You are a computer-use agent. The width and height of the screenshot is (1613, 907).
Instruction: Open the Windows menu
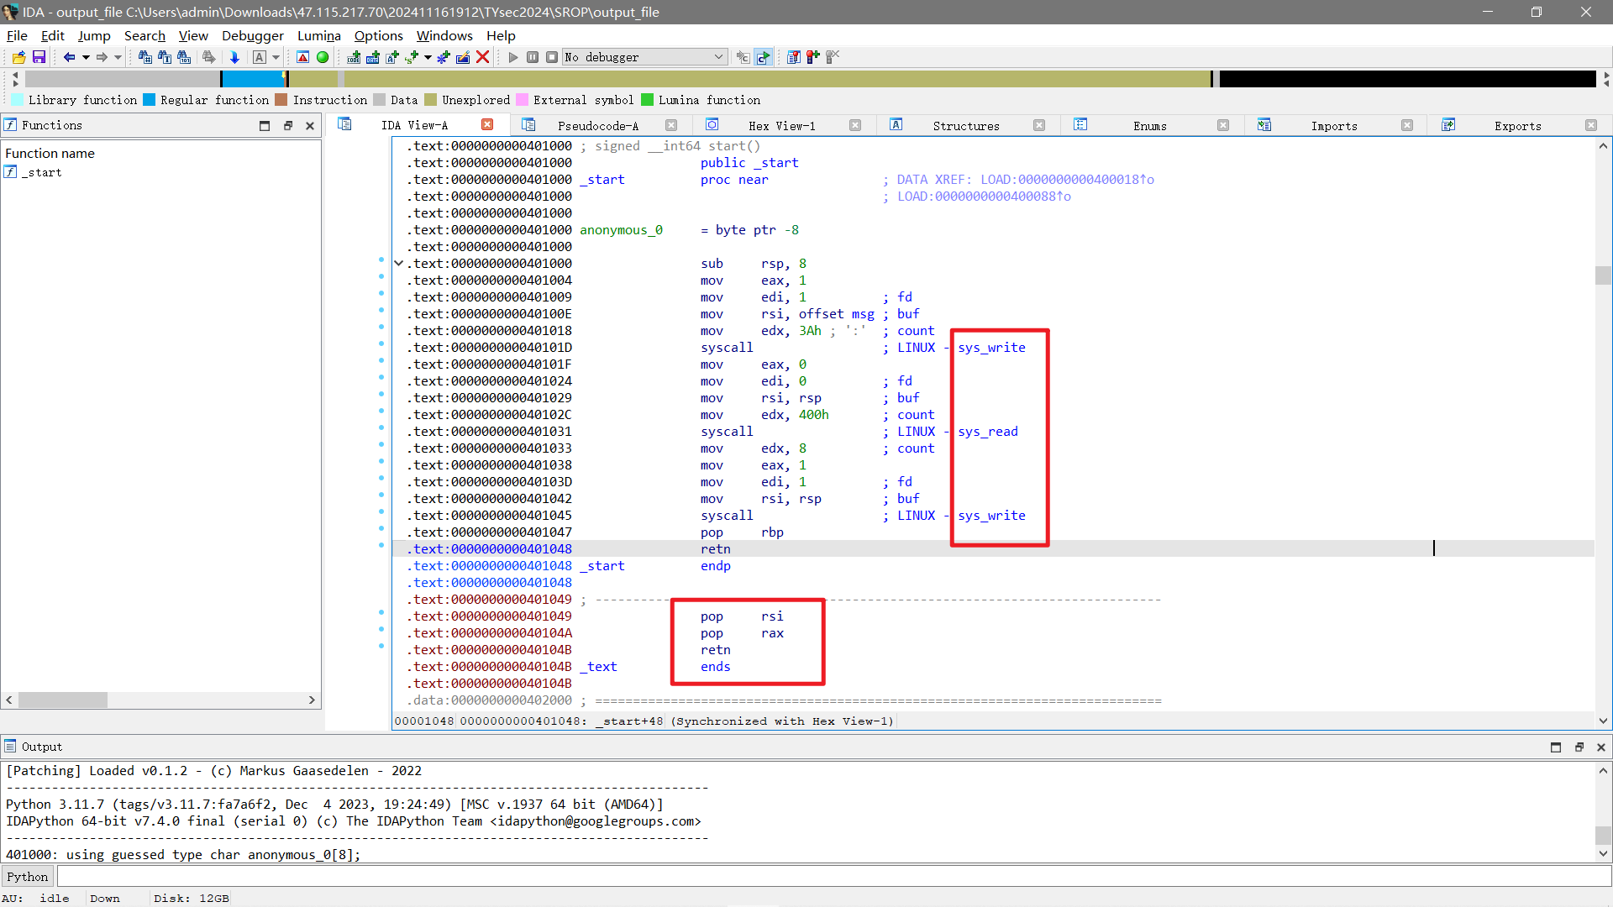pyautogui.click(x=444, y=35)
